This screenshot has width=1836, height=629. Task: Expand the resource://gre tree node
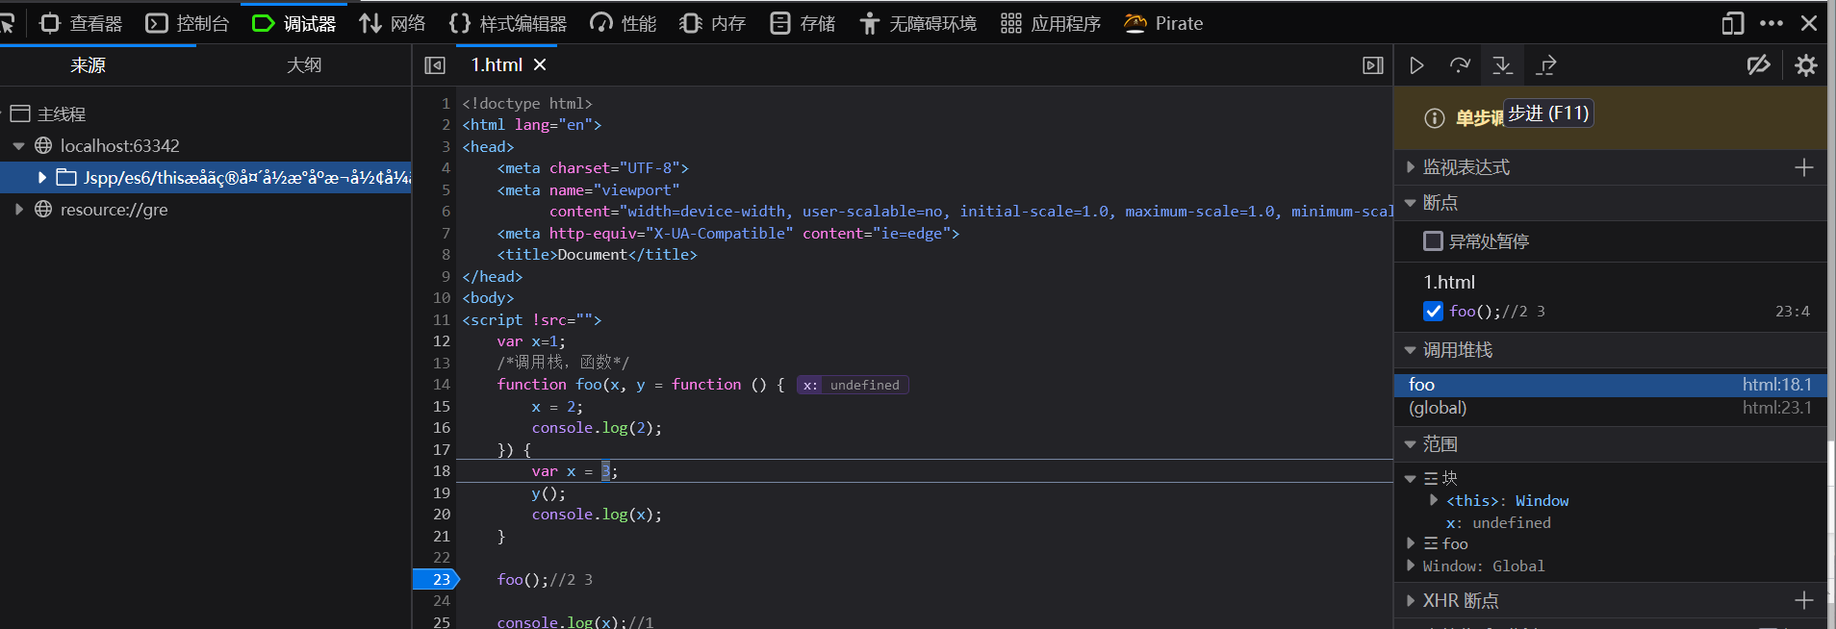[x=18, y=210]
